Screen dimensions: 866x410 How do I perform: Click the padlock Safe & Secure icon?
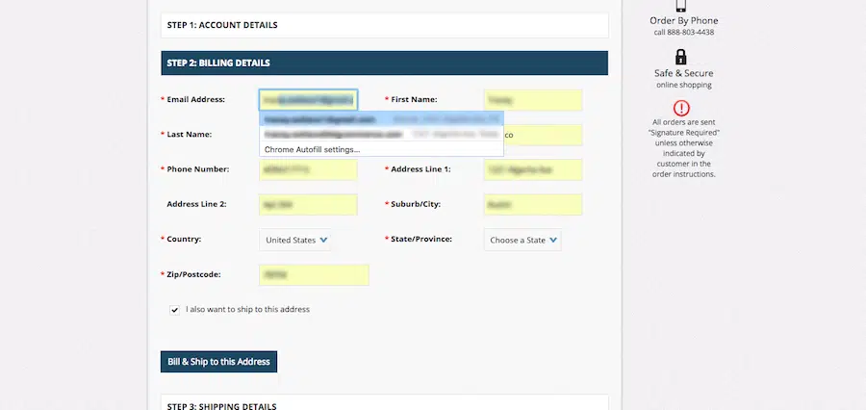pyautogui.click(x=681, y=57)
